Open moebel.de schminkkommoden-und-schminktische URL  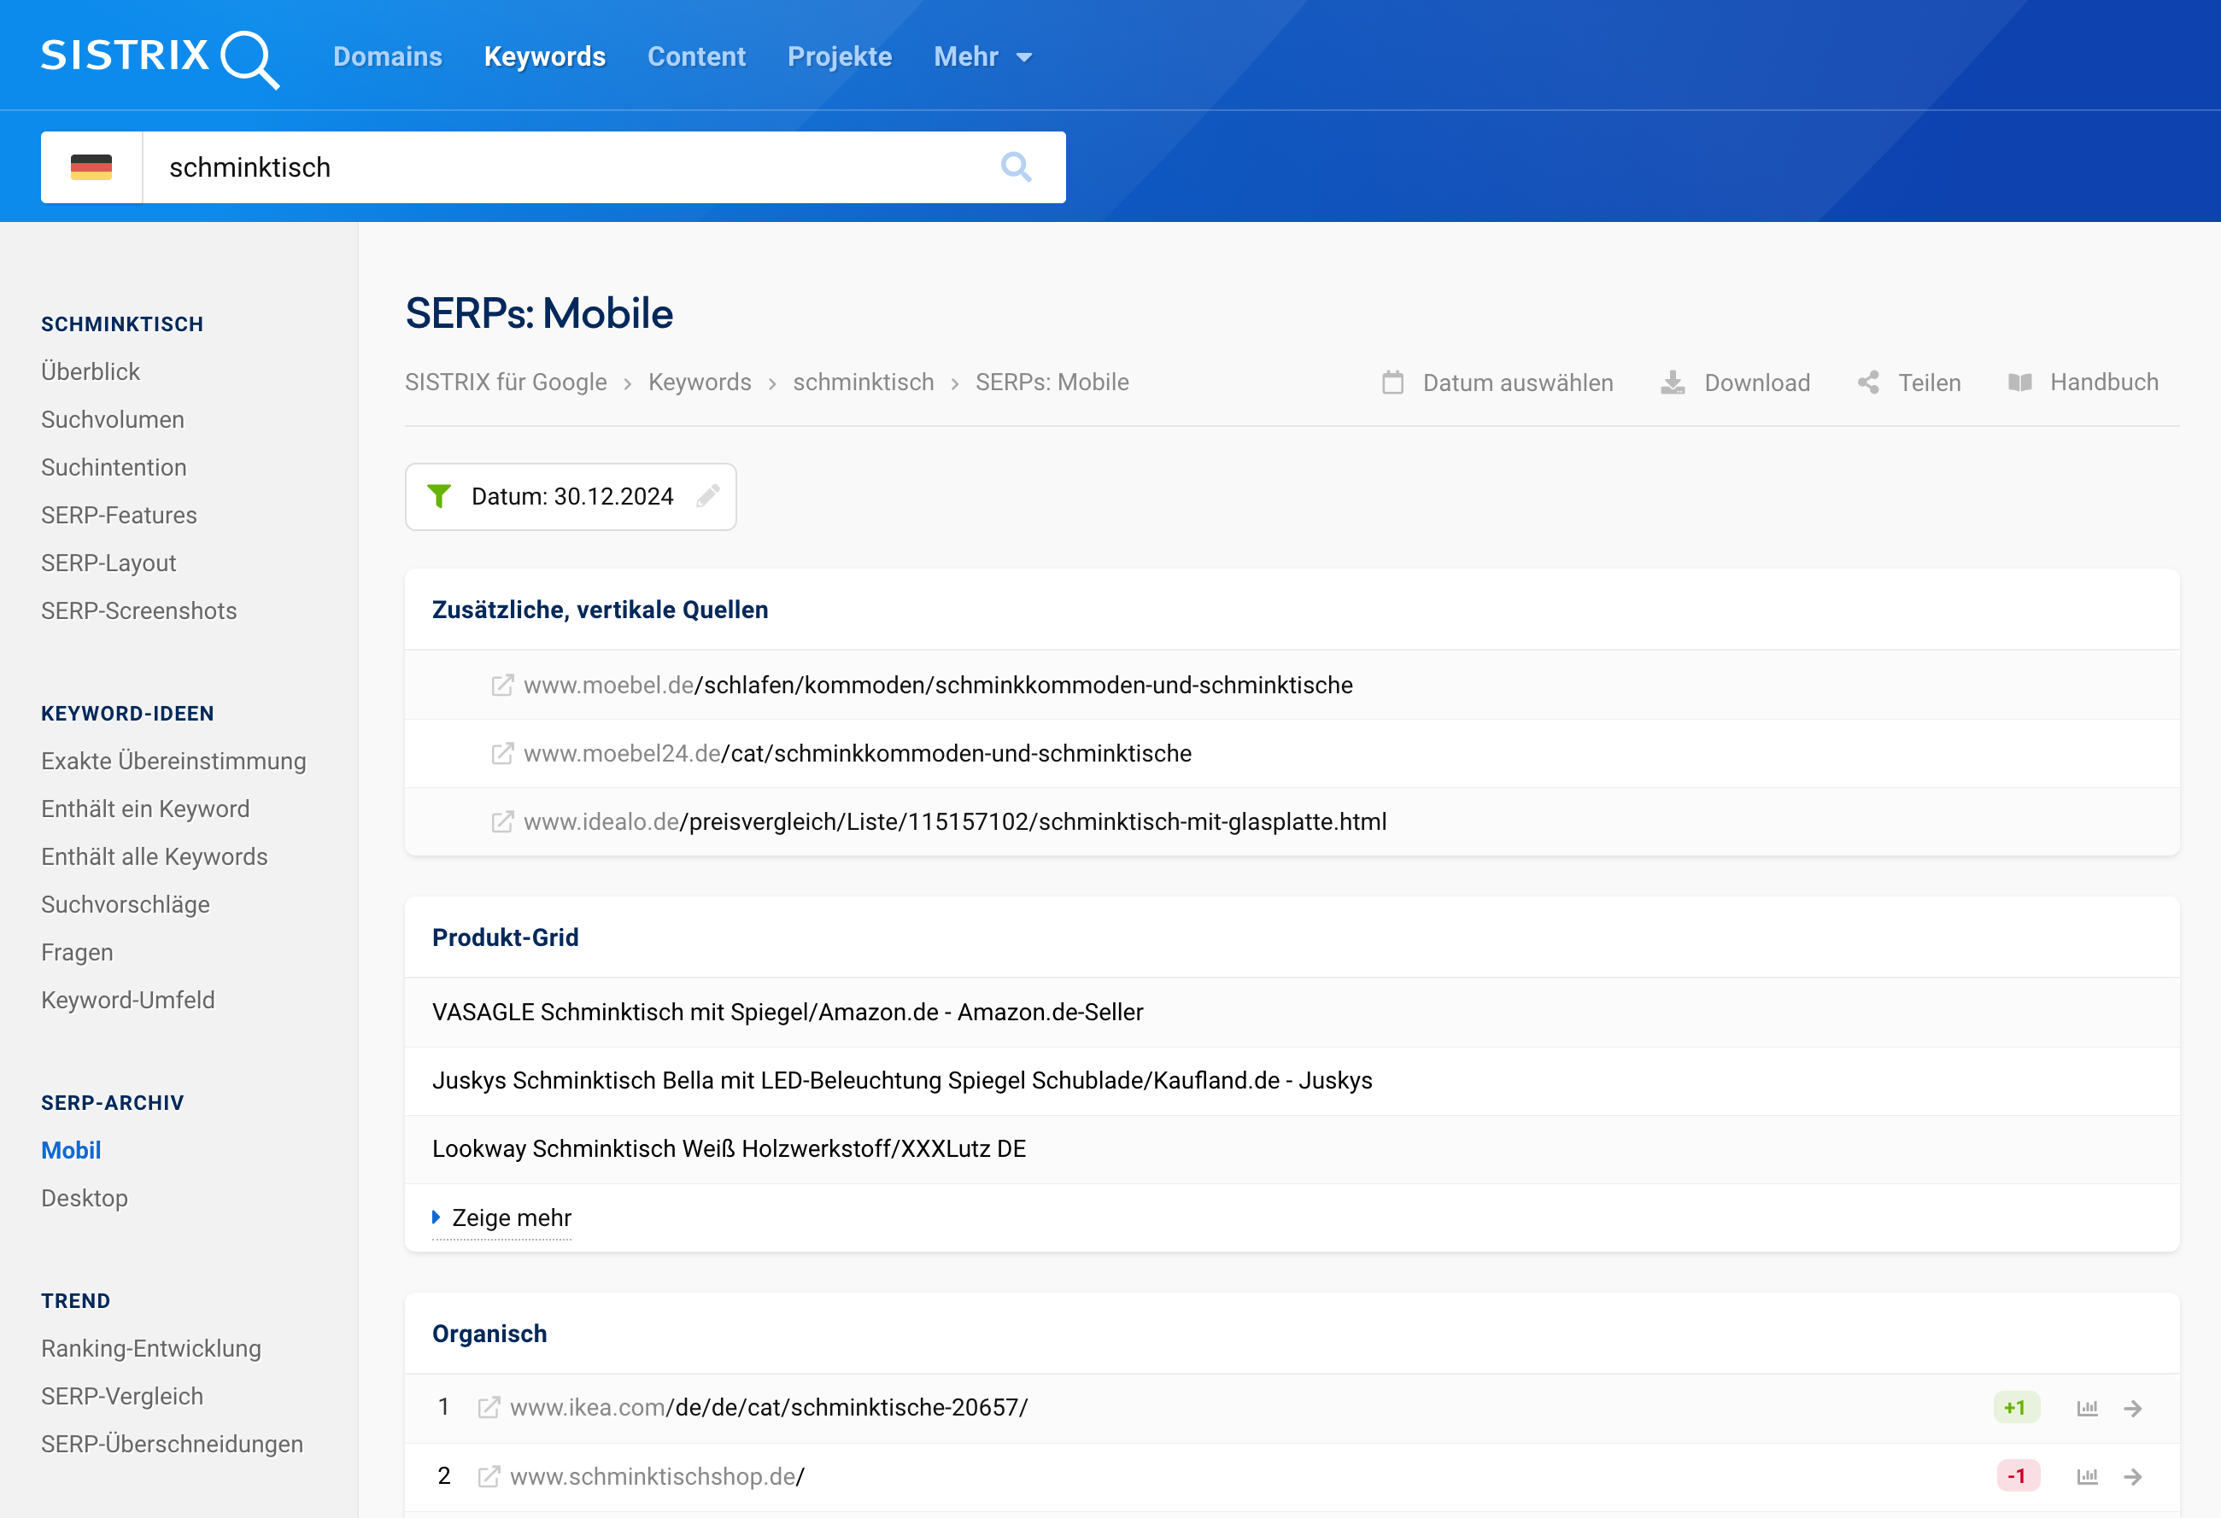pyautogui.click(x=939, y=685)
